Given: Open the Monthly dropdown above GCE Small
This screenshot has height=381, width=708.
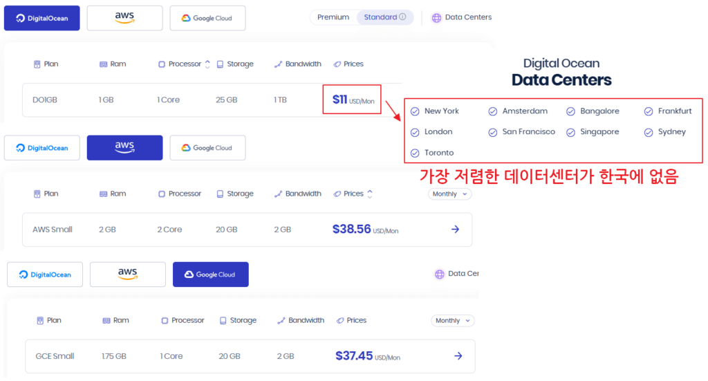Looking at the screenshot, I should [453, 321].
